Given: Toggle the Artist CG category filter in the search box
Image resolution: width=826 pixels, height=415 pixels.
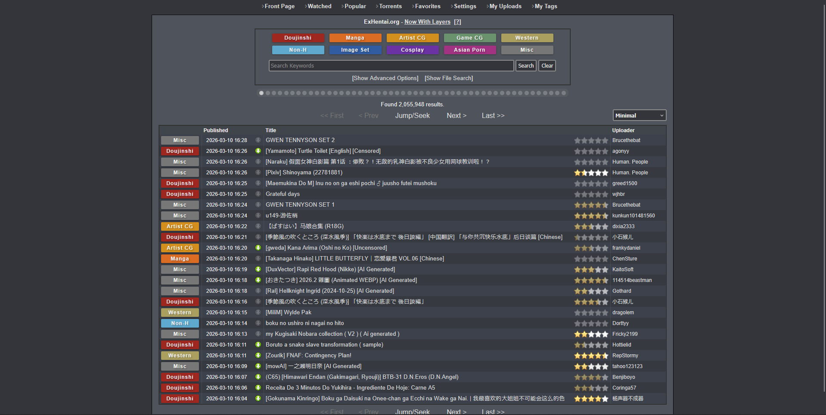Looking at the screenshot, I should (x=413, y=38).
